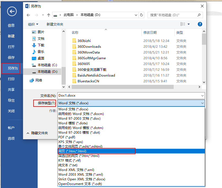
Task: Sort files by 修改日期 column header
Action: (150, 32)
